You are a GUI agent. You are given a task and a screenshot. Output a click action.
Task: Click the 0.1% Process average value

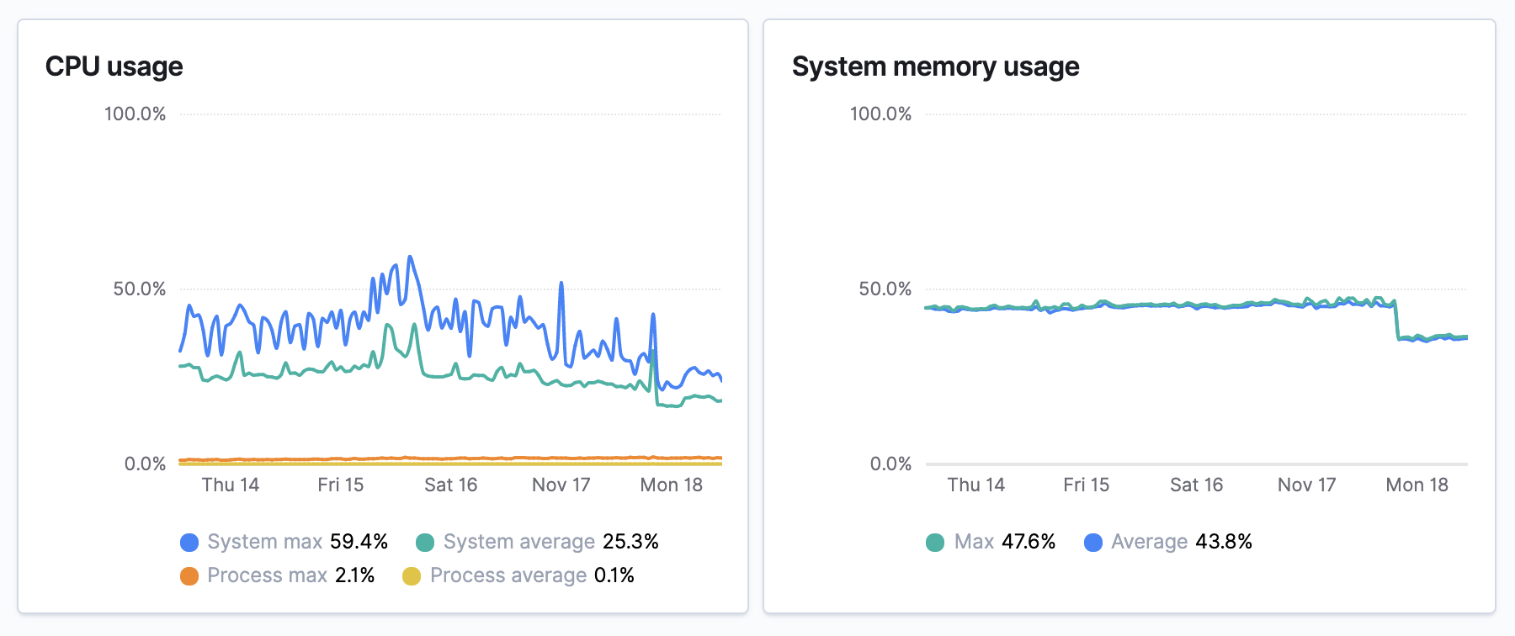pos(614,575)
